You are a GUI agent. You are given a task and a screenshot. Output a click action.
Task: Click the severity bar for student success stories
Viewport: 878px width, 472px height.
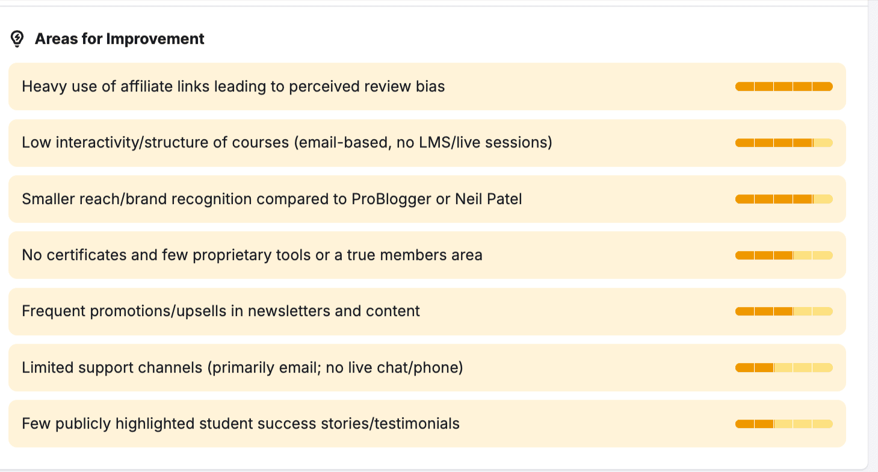784,424
